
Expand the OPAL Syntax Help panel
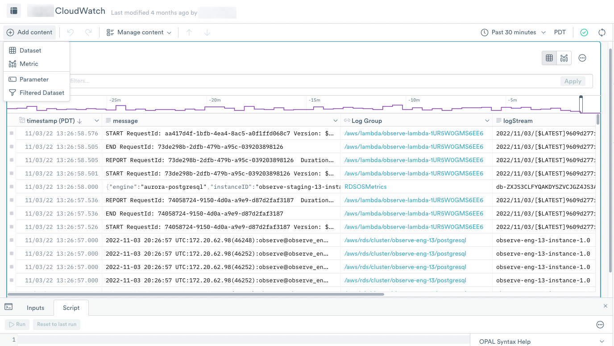[x=542, y=342]
